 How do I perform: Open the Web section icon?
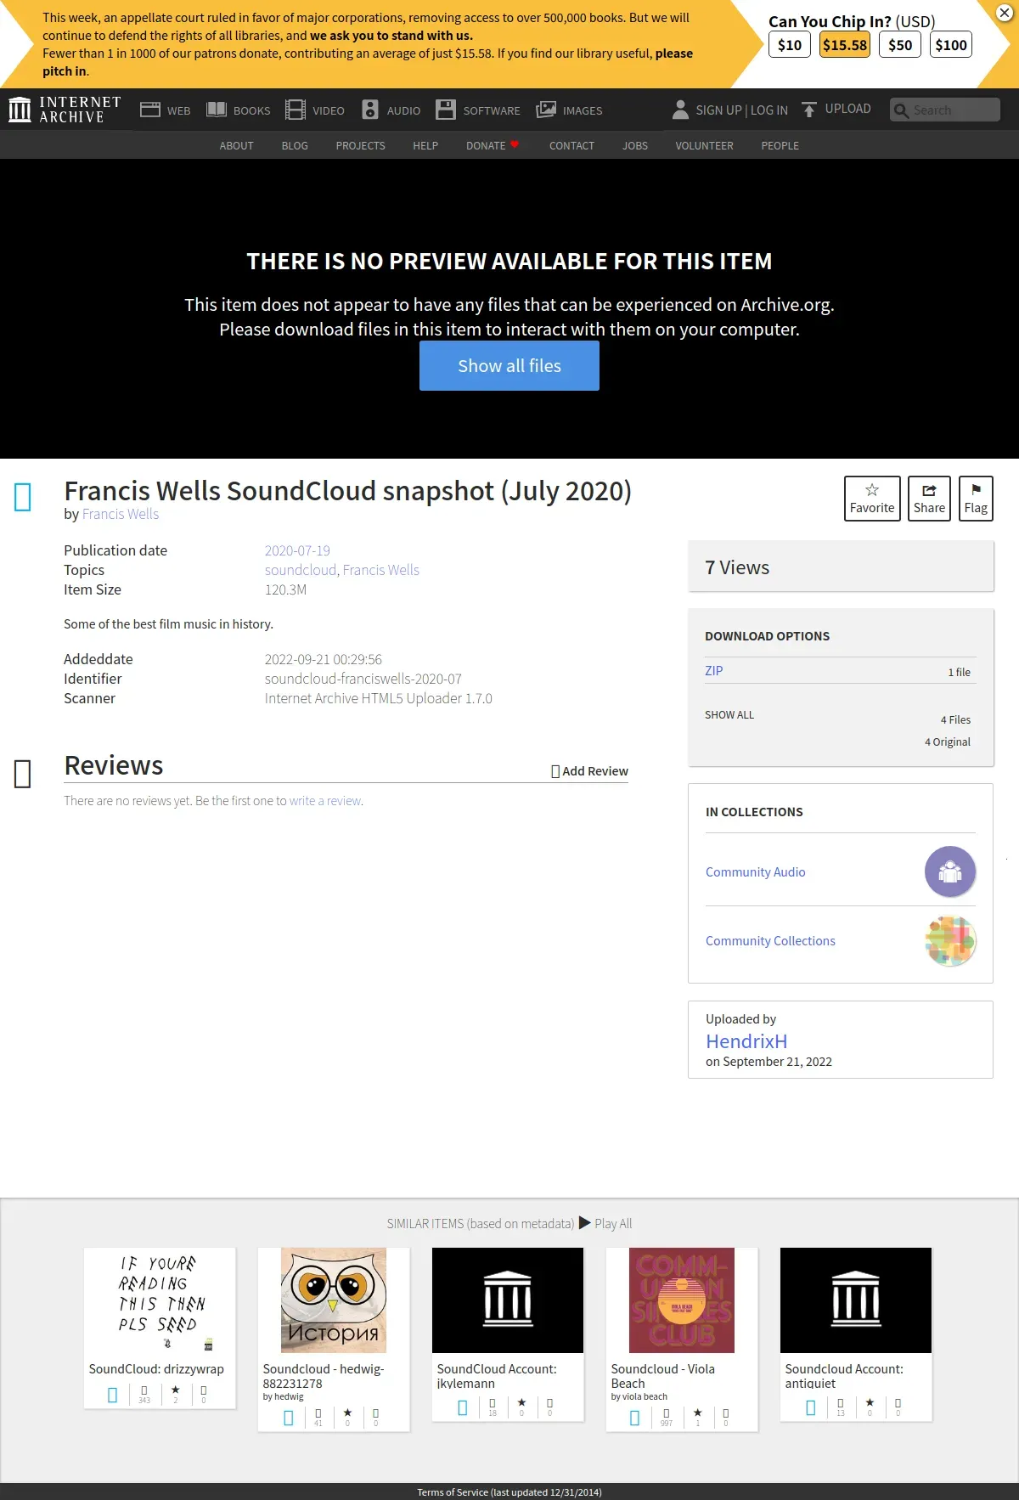click(x=150, y=110)
